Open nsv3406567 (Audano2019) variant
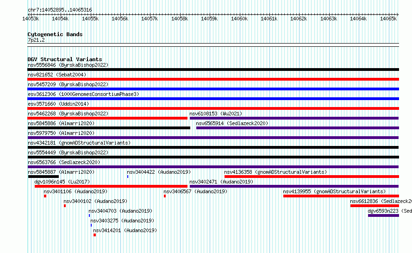412x253 pixels. pos(195,191)
